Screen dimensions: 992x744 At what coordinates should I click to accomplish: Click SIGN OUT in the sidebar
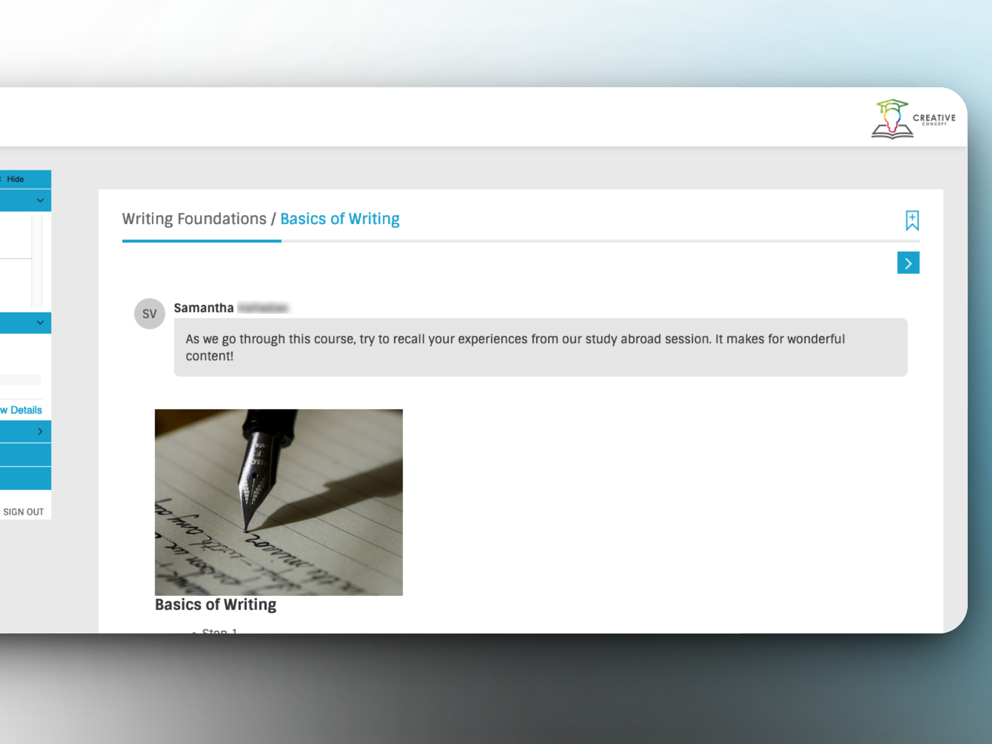pos(23,512)
